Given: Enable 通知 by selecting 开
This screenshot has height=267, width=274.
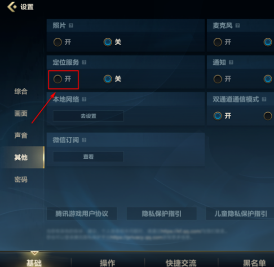Looking at the screenshot, I should point(222,79).
